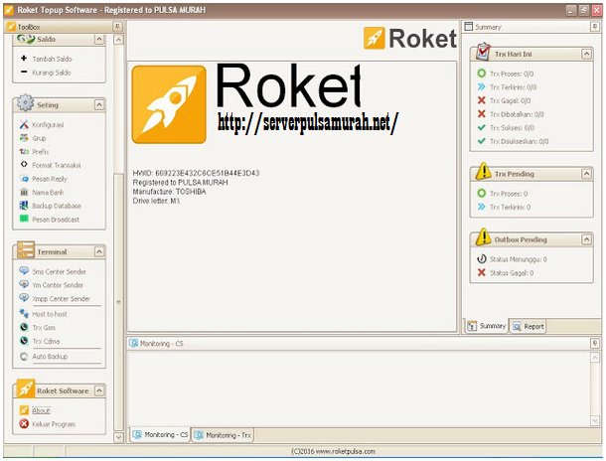Click the Konfigurasi label

point(48,125)
